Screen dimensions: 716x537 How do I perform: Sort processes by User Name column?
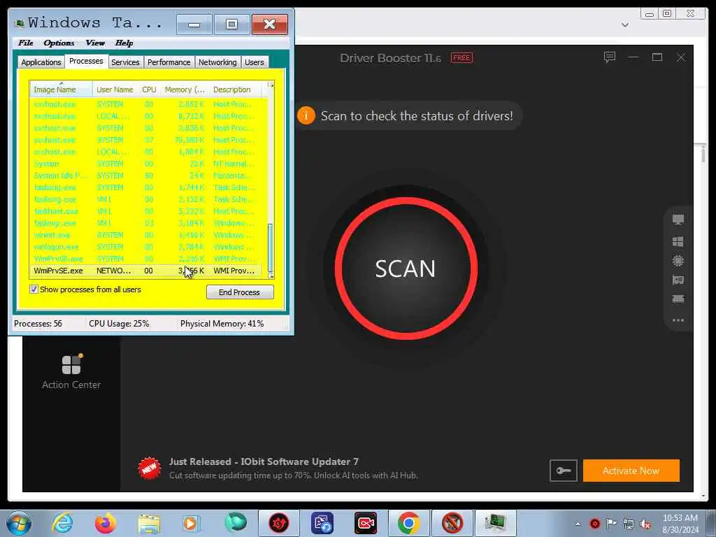[x=115, y=89]
